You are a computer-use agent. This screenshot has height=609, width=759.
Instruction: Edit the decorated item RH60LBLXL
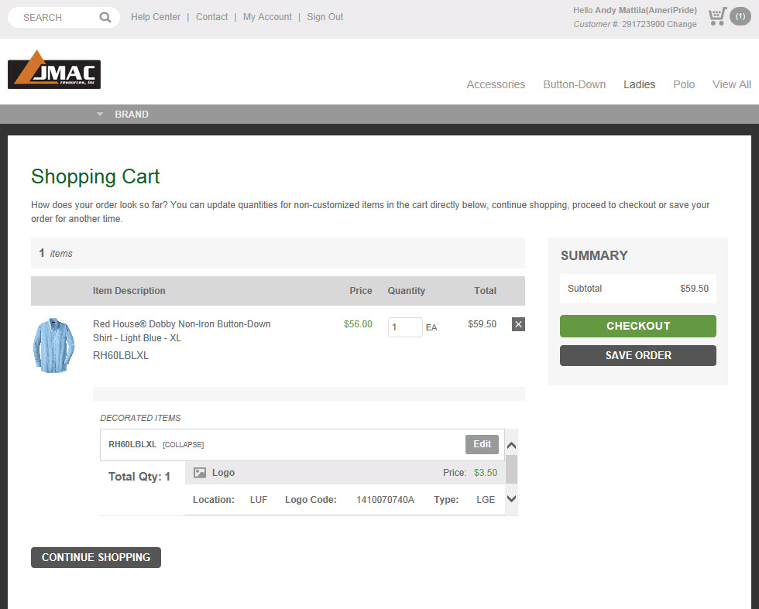click(482, 444)
